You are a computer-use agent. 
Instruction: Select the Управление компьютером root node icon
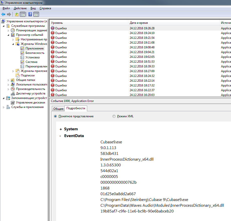tap(3, 21)
